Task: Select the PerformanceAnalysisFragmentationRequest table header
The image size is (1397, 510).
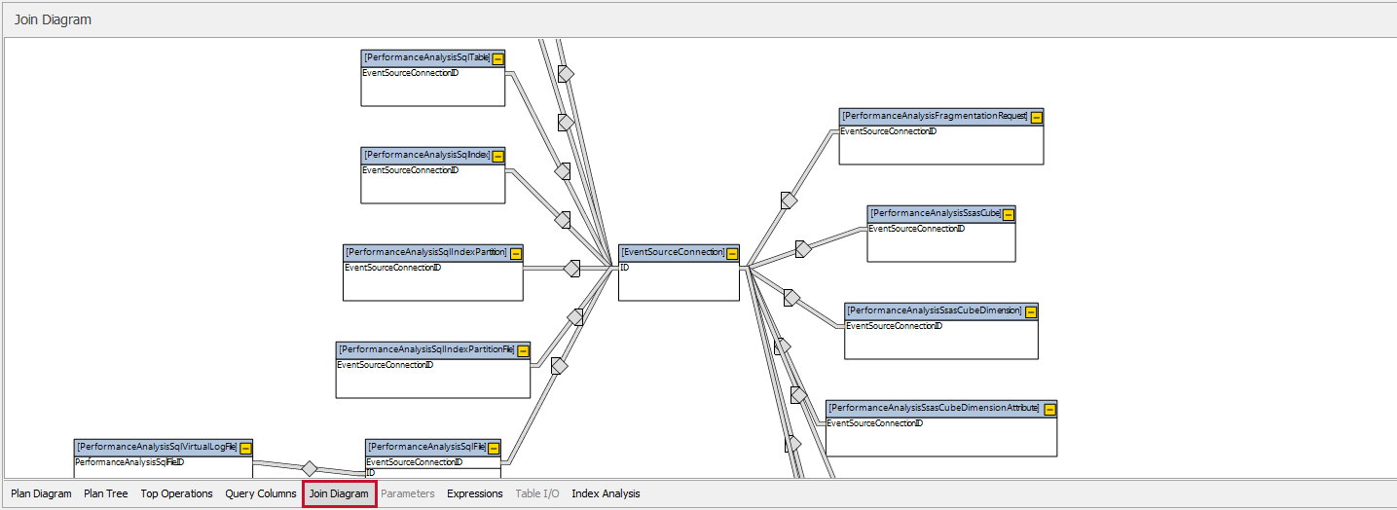Action: (941, 117)
